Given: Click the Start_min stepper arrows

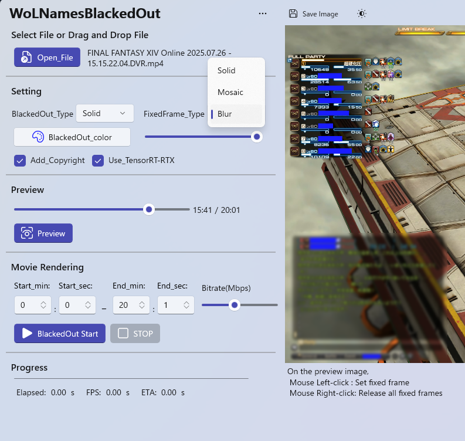Looking at the screenshot, I should pos(43,305).
